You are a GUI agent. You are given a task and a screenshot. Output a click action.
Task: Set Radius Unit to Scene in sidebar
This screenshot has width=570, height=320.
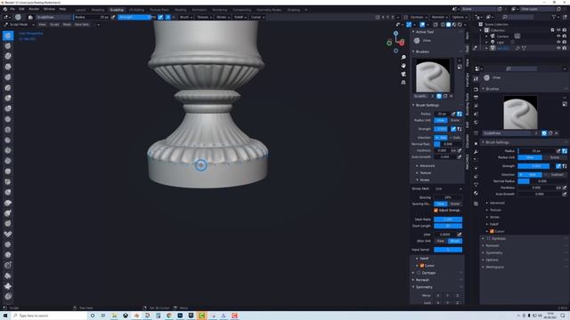pyautogui.click(x=455, y=120)
